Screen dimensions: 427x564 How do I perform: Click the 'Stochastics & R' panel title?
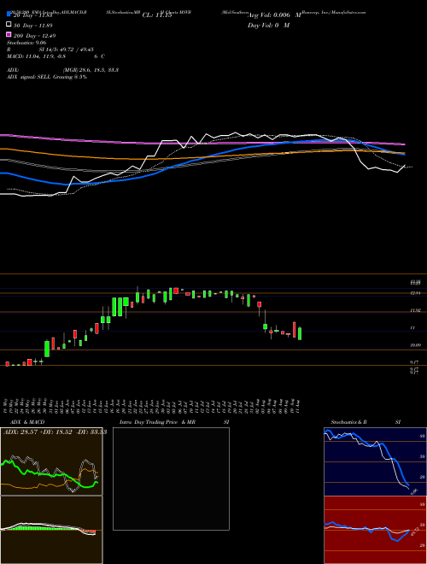(x=349, y=422)
